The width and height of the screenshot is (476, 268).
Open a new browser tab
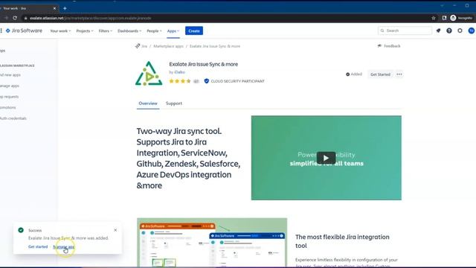tap(65, 8)
